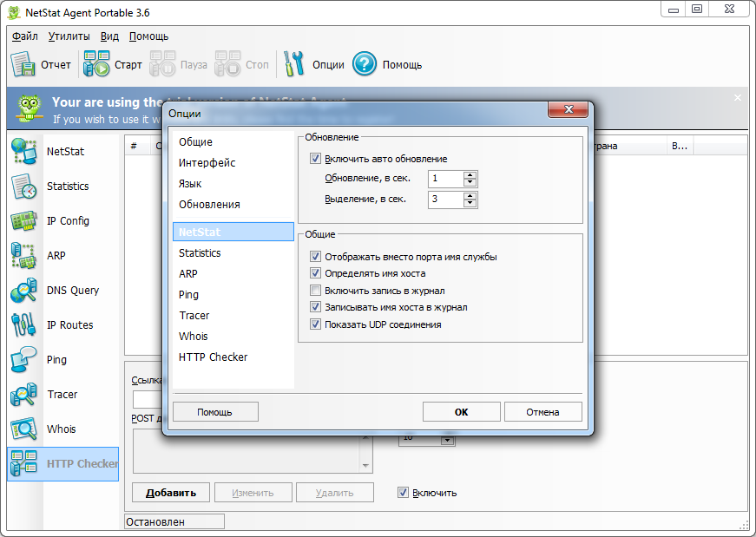This screenshot has height=537, width=756.
Task: Enable Включить запись в журнал checkbox
Action: pyautogui.click(x=315, y=291)
